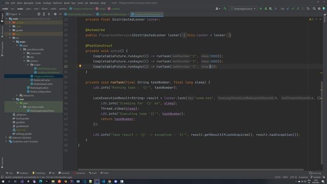
Task: Collapse the main folder node
Action: tap(13, 42)
